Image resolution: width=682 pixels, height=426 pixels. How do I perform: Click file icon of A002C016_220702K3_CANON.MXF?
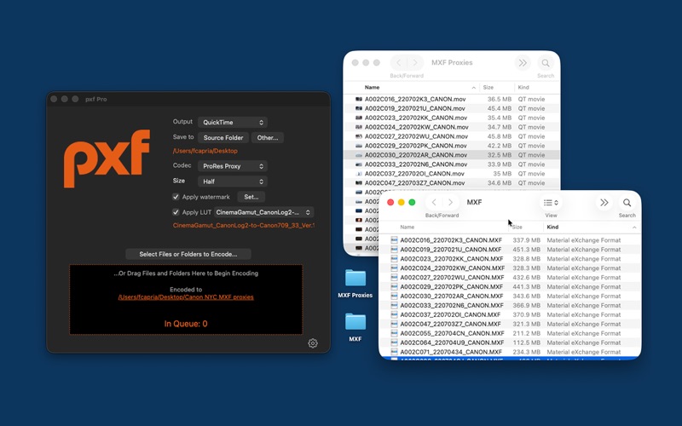point(394,240)
